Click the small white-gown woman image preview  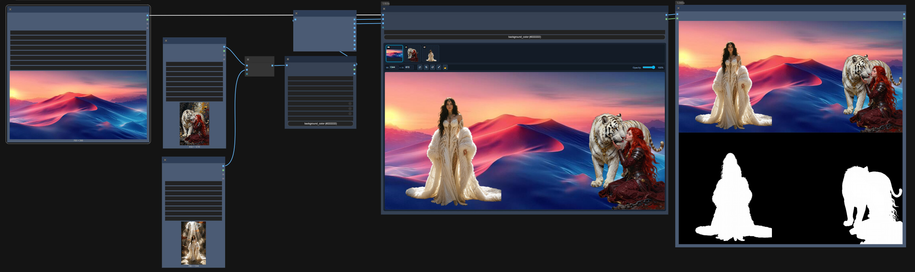[194, 243]
